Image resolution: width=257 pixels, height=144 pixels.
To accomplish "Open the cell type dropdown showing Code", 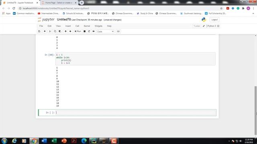I will click(105, 32).
